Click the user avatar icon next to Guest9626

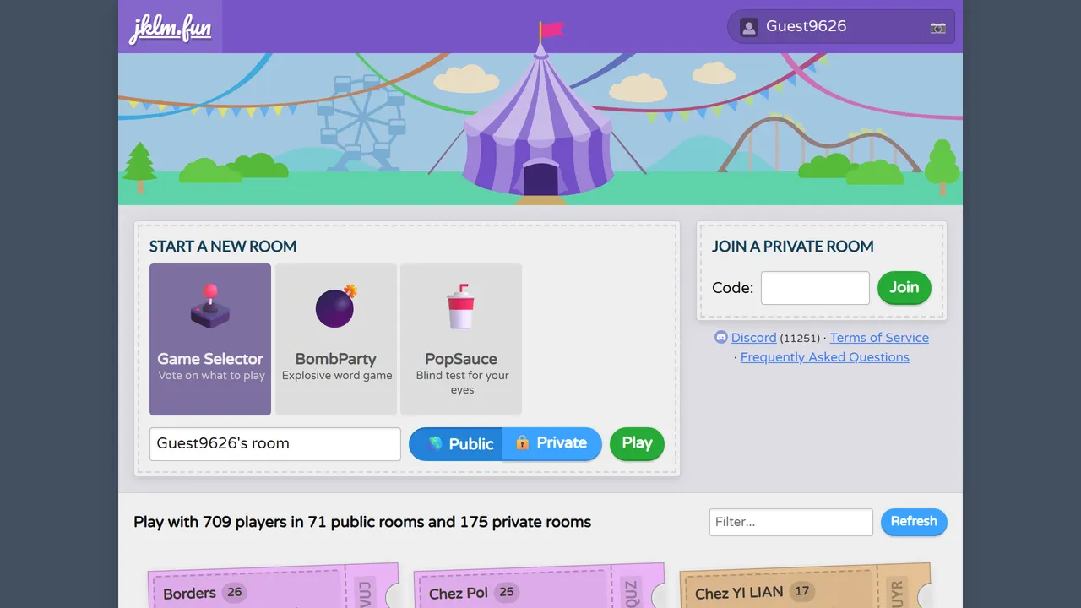point(748,27)
